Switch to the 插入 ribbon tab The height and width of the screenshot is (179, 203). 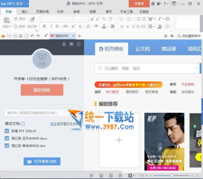[25, 12]
